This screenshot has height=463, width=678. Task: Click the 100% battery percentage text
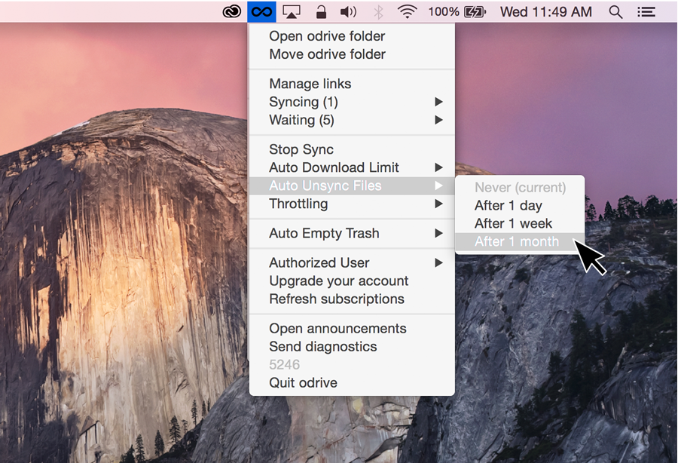point(444,11)
